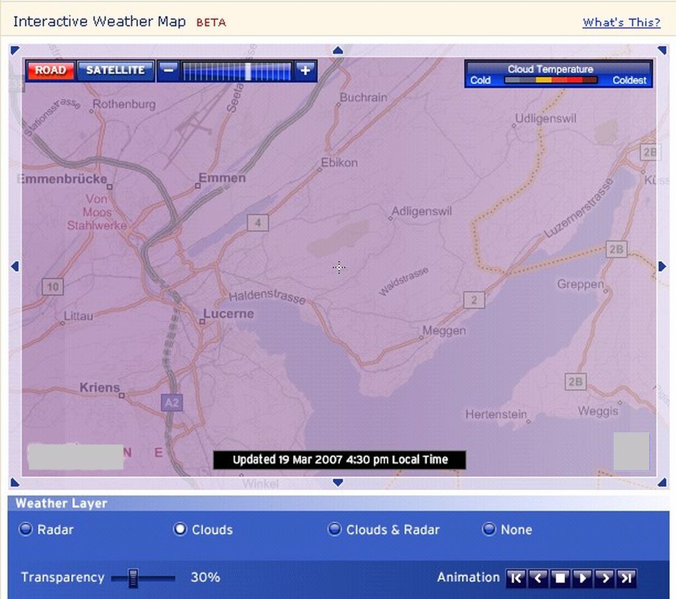Click the Weggis label on map
This screenshot has width=676, height=599.
click(598, 411)
